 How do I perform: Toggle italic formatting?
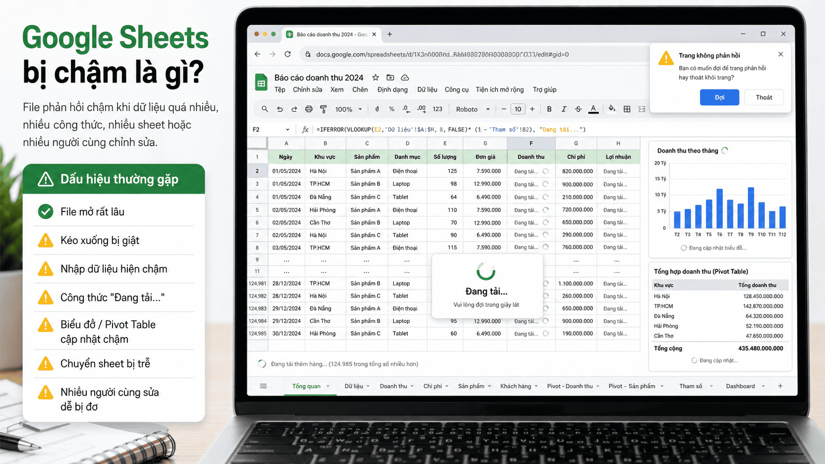pos(563,109)
